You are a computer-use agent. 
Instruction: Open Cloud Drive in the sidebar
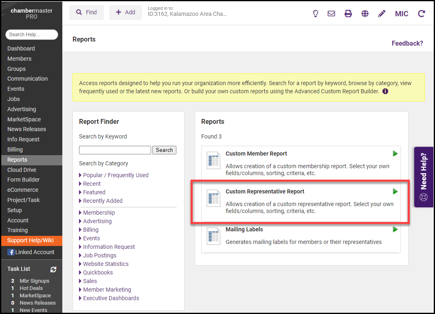coord(22,170)
